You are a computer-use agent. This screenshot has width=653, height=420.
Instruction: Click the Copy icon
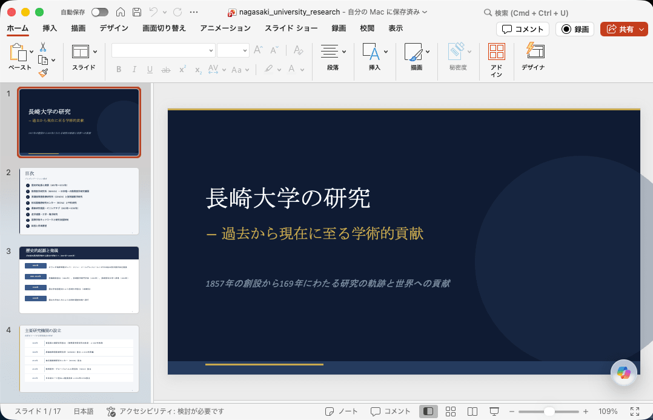42,61
